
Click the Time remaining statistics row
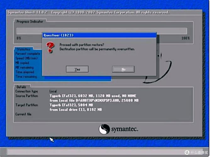26,77
